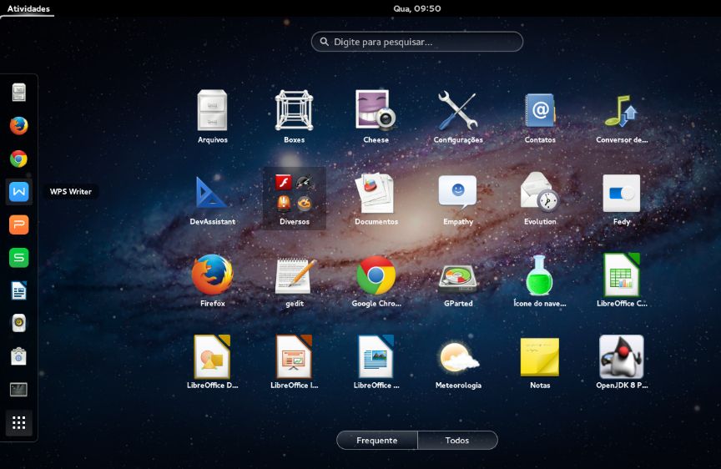This screenshot has width=721, height=469.
Task: Open the Conversor de... app icon
Action: pos(622,116)
